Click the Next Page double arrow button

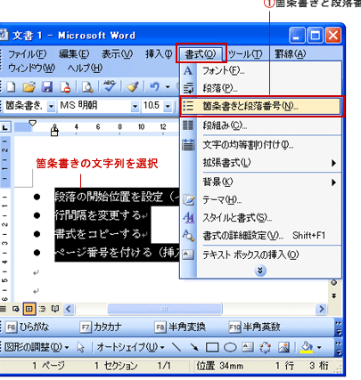coord(334,295)
